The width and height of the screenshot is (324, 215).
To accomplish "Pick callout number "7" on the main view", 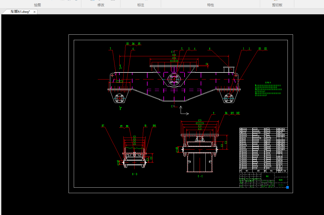I will pos(110,48).
